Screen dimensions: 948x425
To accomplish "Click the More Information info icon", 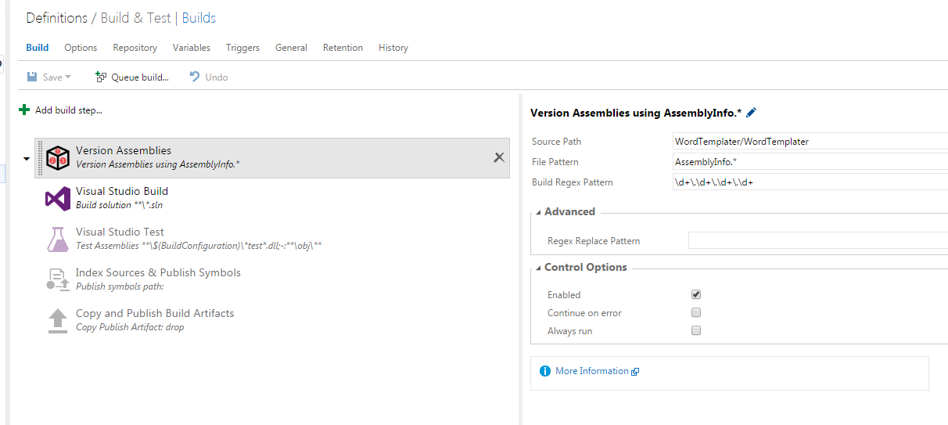I will coord(545,371).
